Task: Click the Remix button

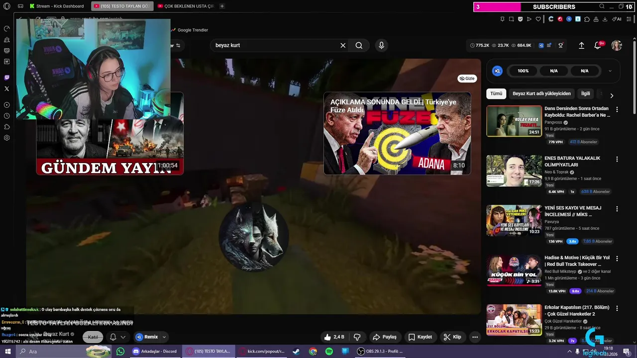Action: (x=147, y=337)
